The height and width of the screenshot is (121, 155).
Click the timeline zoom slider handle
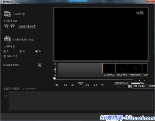click(55, 70)
